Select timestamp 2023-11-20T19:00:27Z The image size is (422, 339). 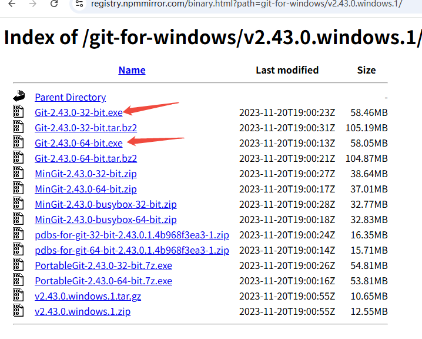(287, 174)
